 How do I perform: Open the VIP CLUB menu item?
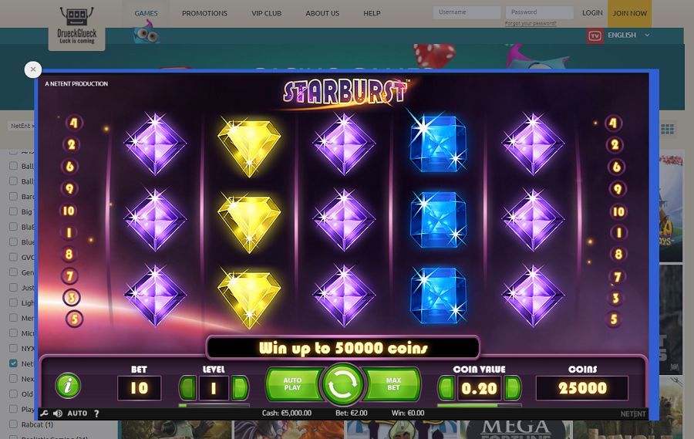click(267, 13)
